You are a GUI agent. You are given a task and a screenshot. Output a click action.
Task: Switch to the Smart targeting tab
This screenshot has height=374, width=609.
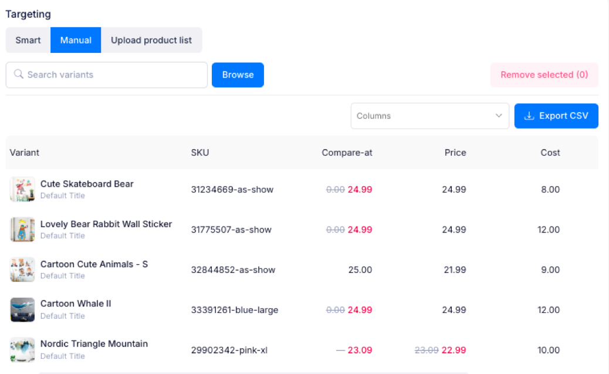pos(28,40)
